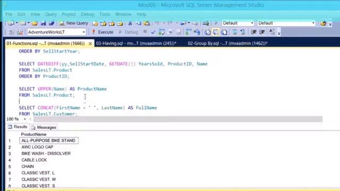The image size is (340, 191).
Task: Open a new Analysis Services MDX Query
Action: [103, 23]
